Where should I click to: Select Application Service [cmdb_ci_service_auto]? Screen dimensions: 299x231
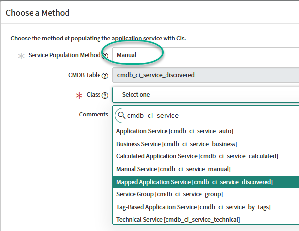coord(174,131)
